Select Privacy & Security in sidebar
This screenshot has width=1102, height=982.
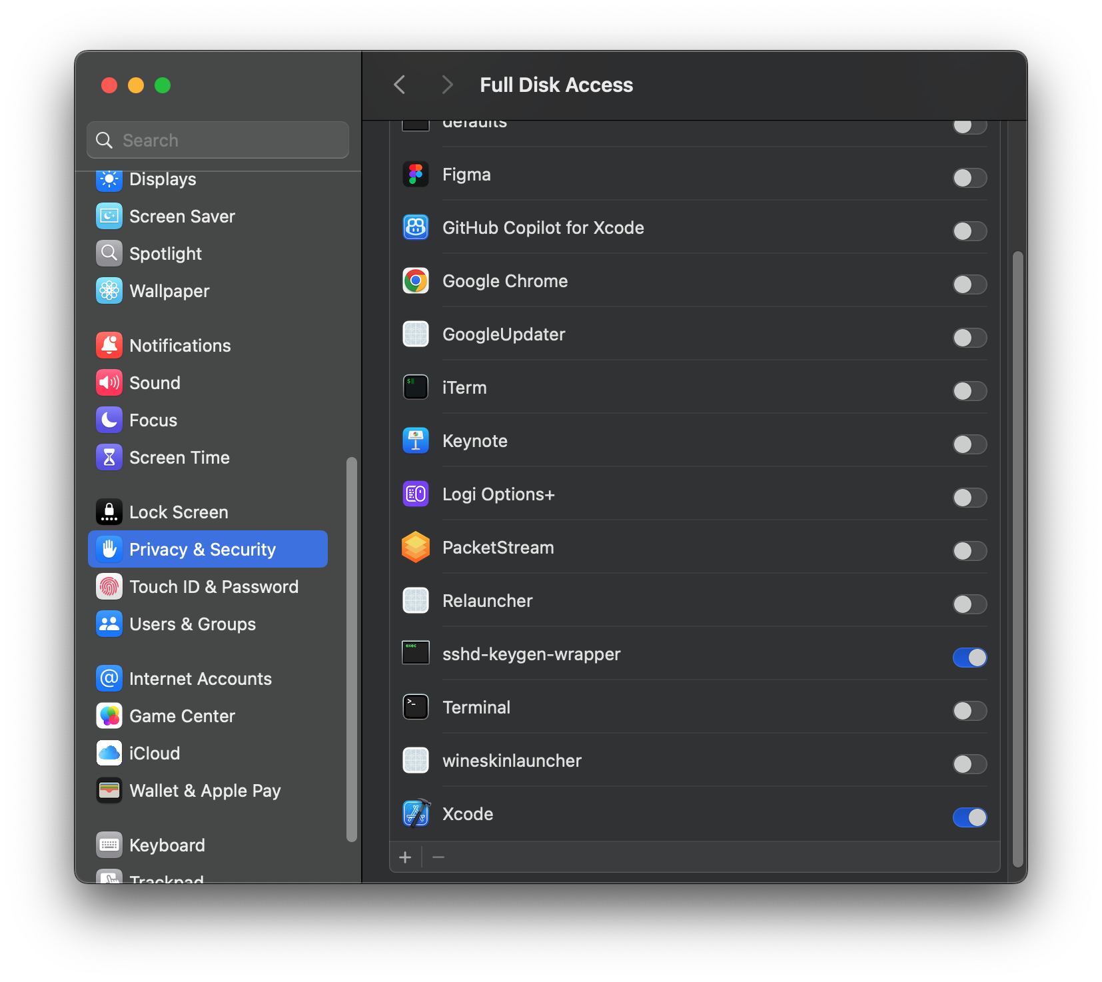[x=208, y=549]
